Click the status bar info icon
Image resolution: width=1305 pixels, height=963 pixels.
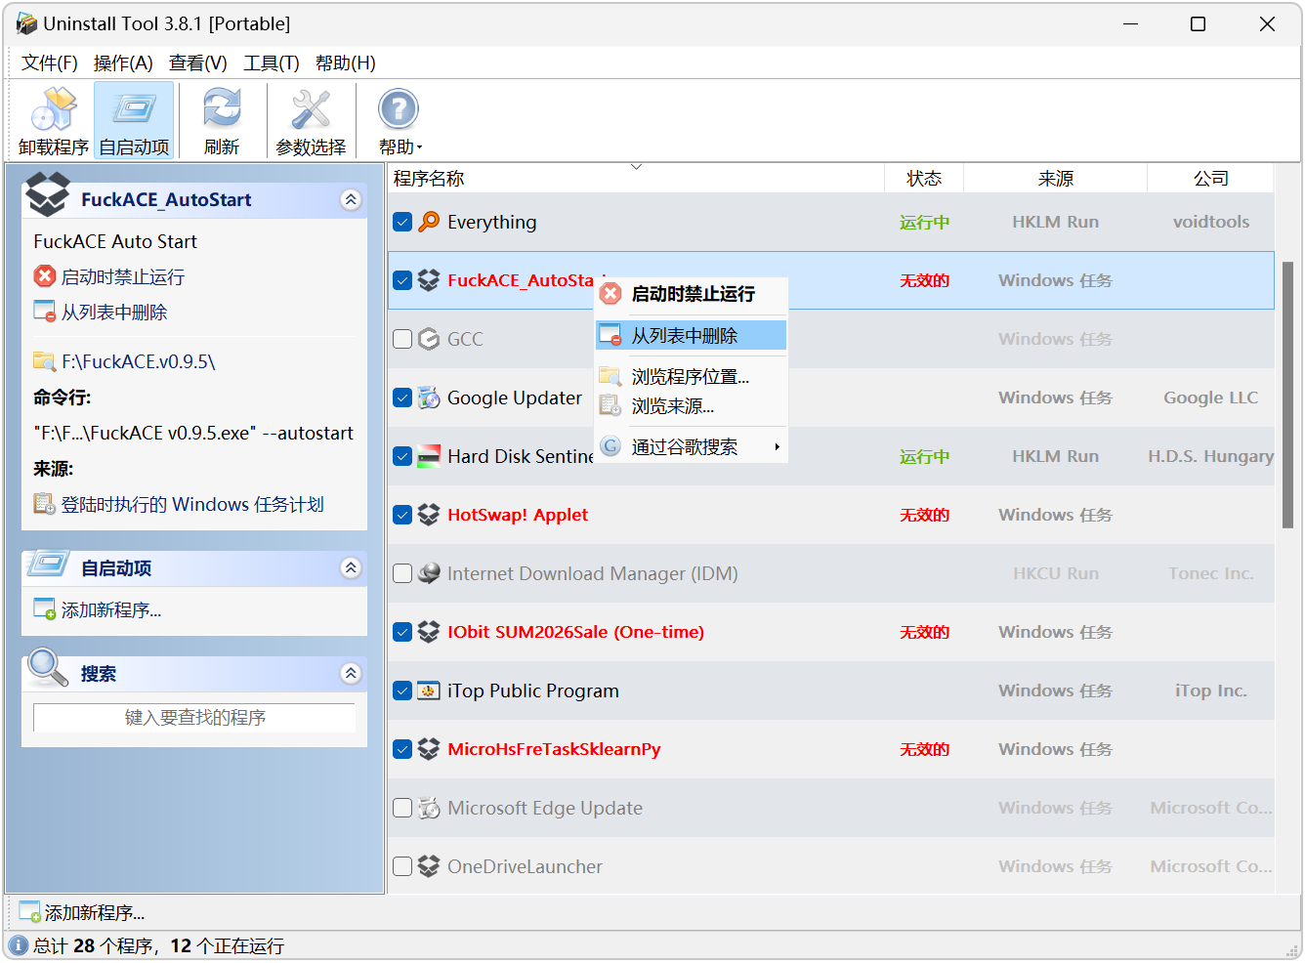tap(18, 945)
